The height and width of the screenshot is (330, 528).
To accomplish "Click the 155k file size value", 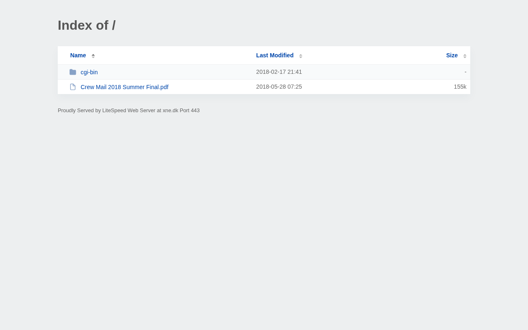I will [460, 87].
